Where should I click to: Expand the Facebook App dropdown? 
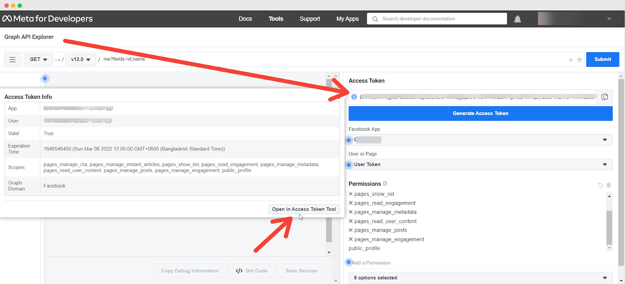(605, 140)
